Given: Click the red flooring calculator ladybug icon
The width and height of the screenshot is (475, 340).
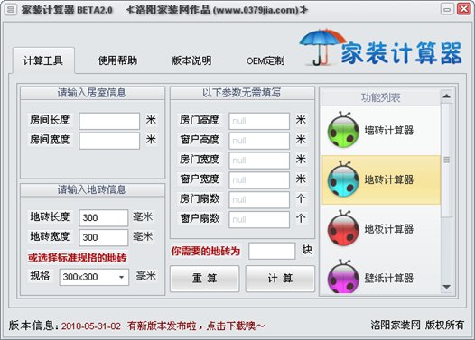Looking at the screenshot, I should coord(343,228).
